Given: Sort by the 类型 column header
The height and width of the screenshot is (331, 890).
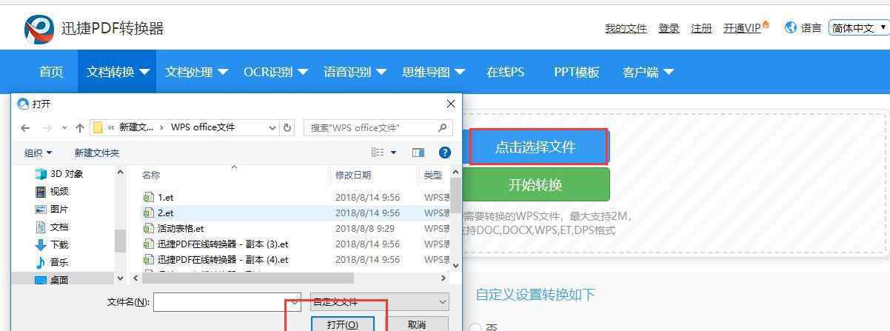Looking at the screenshot, I should click(433, 175).
